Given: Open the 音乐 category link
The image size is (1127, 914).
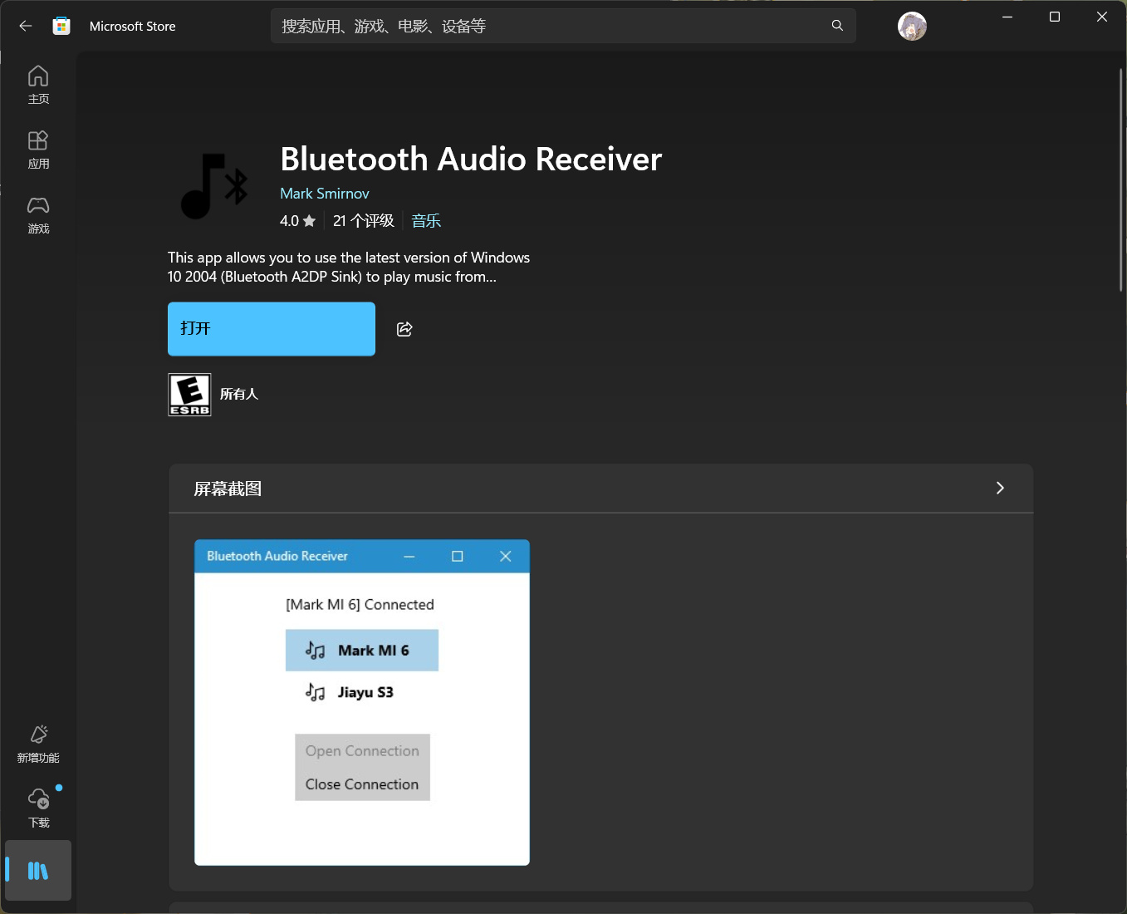Looking at the screenshot, I should 426,221.
